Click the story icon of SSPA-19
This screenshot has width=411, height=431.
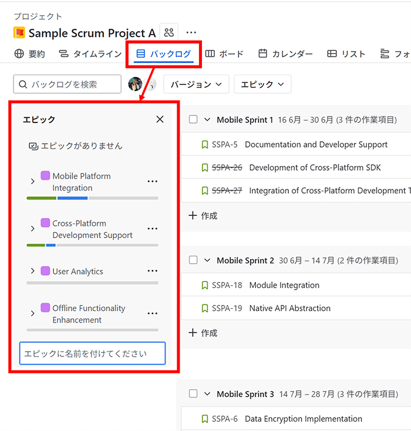[204, 308]
